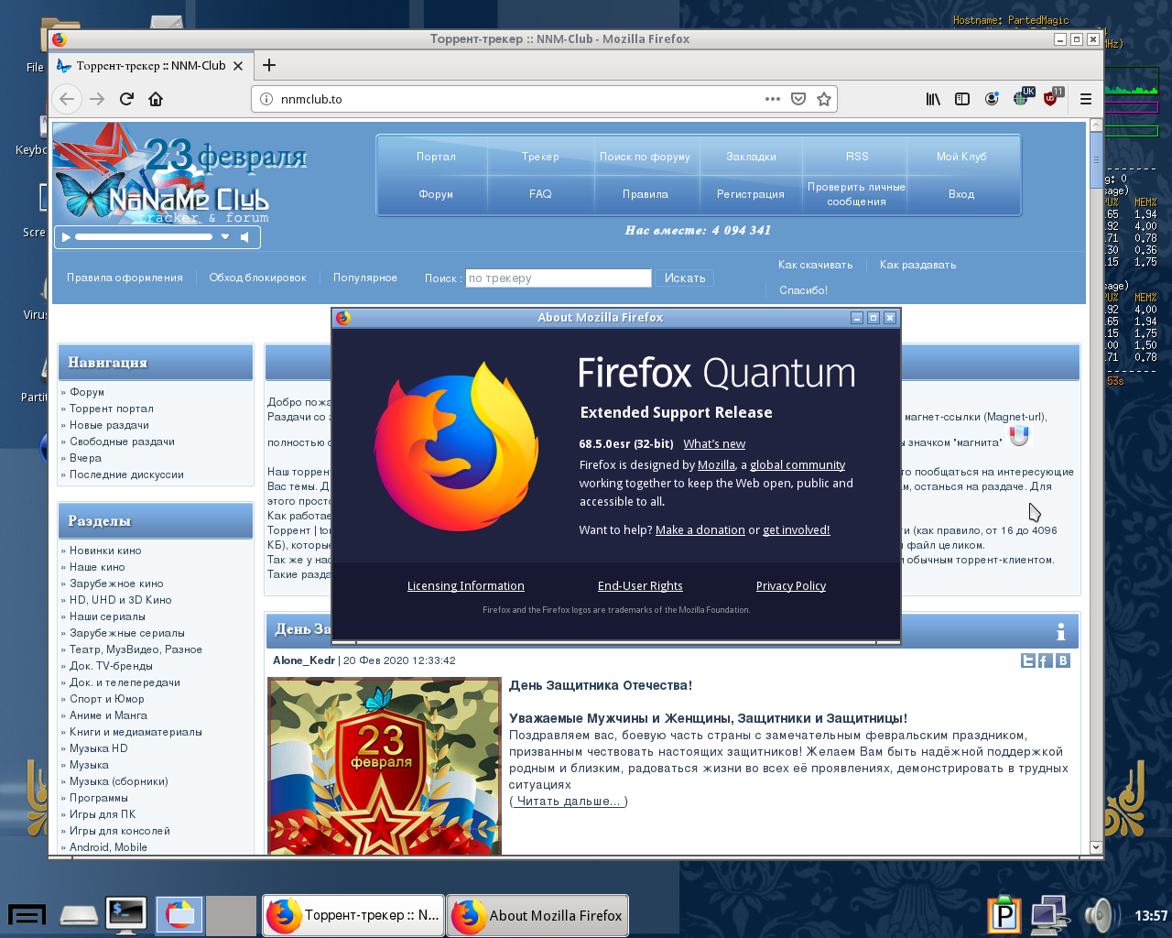Go to the browser home page

(156, 99)
